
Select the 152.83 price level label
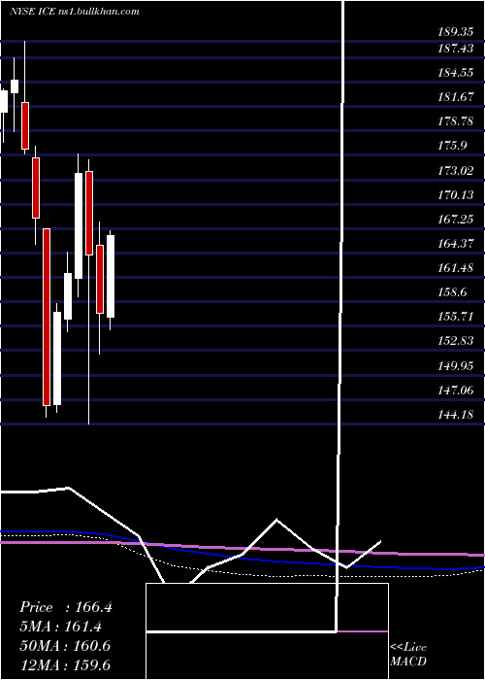coord(456,341)
